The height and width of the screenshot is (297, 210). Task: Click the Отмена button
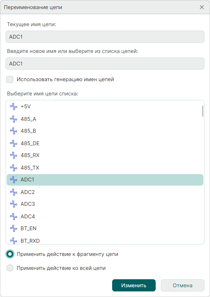coord(182,285)
